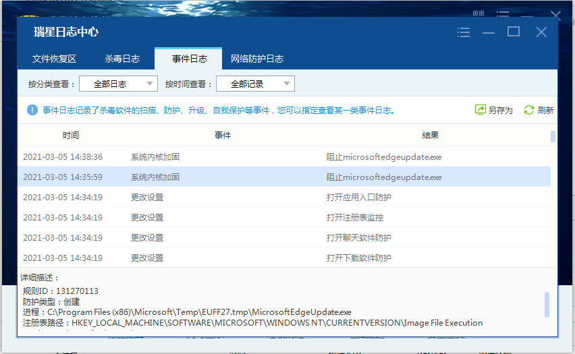Select the row 打开应用入口防护

pyautogui.click(x=284, y=197)
